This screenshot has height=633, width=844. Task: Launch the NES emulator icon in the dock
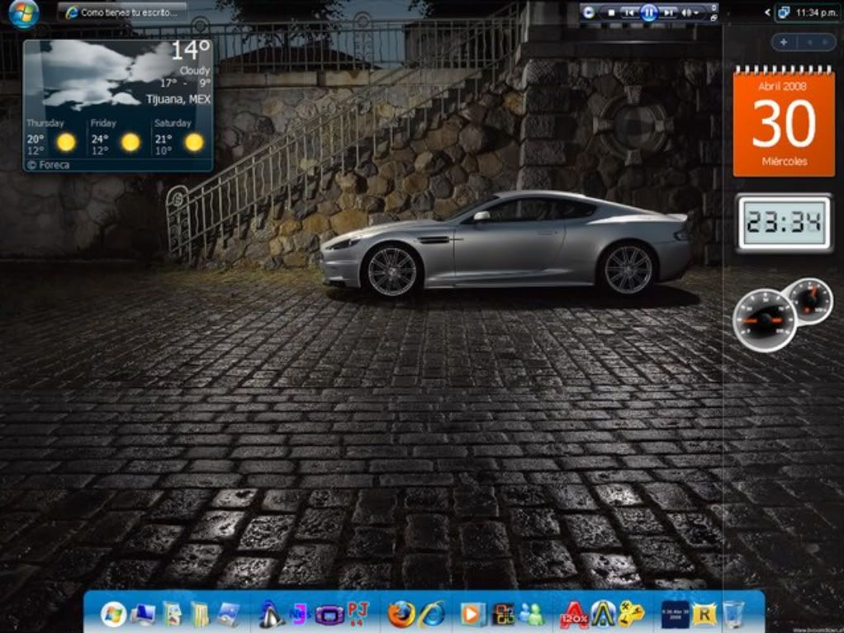click(x=299, y=614)
